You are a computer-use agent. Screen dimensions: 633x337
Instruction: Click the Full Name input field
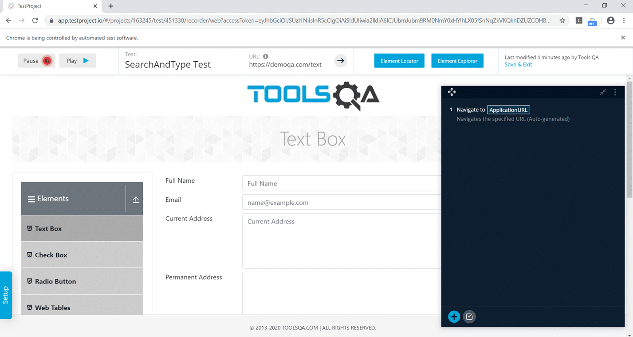pyautogui.click(x=342, y=183)
